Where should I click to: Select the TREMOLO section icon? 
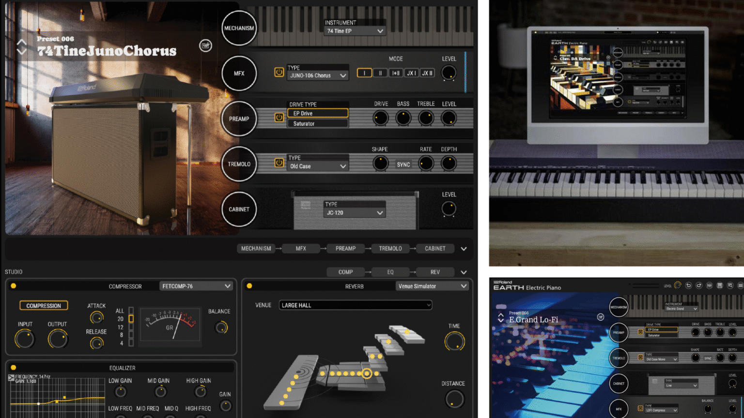click(x=238, y=164)
